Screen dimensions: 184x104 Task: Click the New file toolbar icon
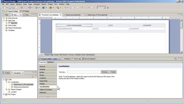[x=5, y=8]
